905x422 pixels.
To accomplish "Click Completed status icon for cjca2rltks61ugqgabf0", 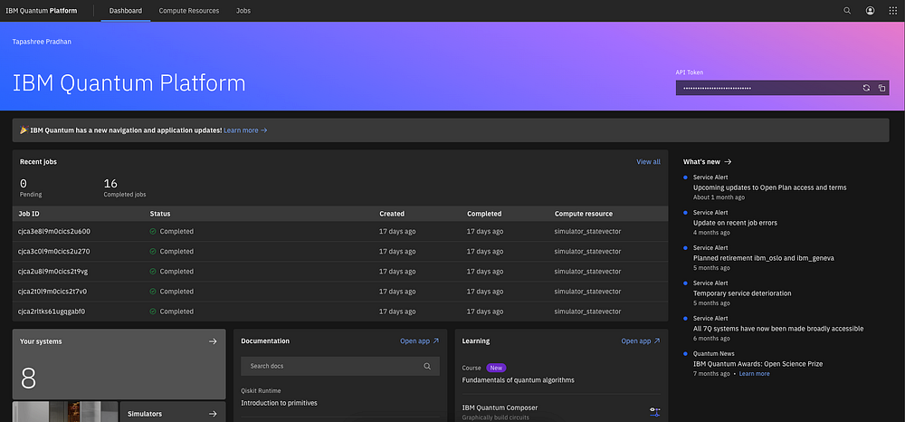I will (153, 312).
